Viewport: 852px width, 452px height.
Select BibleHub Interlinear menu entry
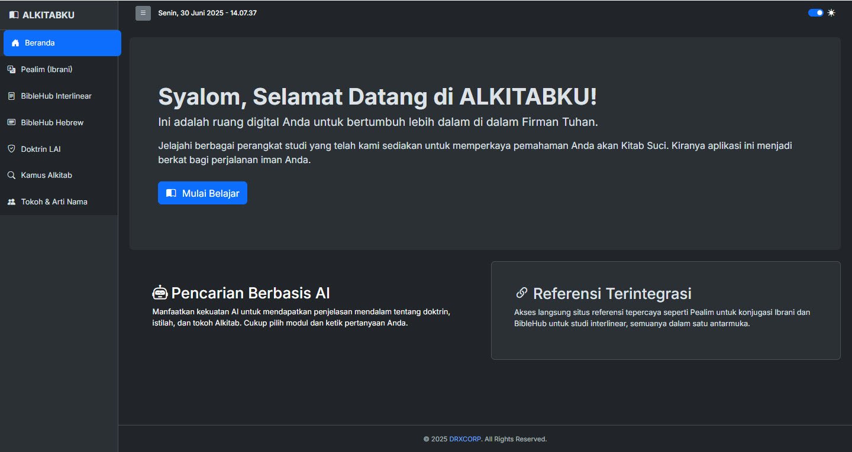coord(59,96)
